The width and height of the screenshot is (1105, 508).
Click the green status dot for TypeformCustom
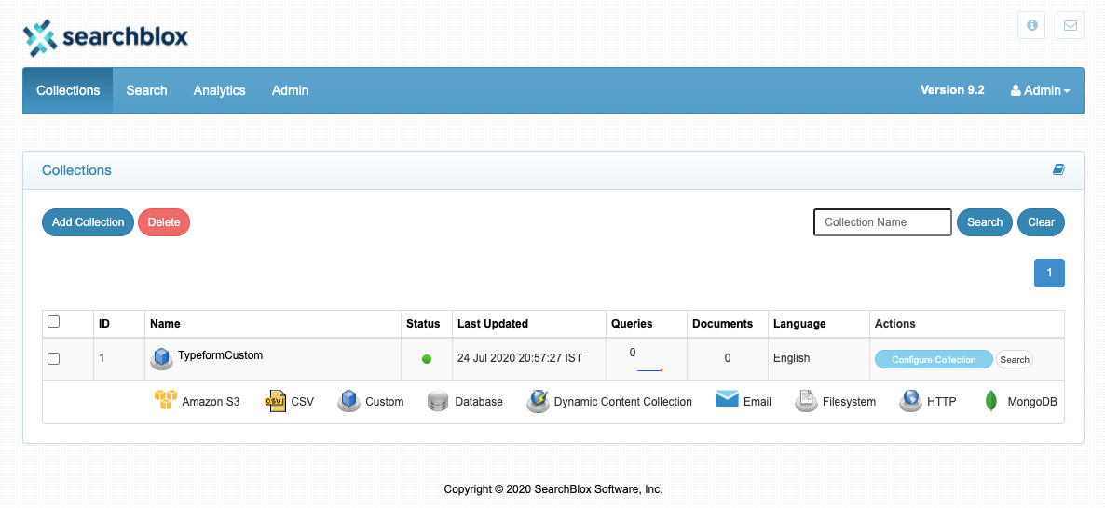(x=427, y=359)
